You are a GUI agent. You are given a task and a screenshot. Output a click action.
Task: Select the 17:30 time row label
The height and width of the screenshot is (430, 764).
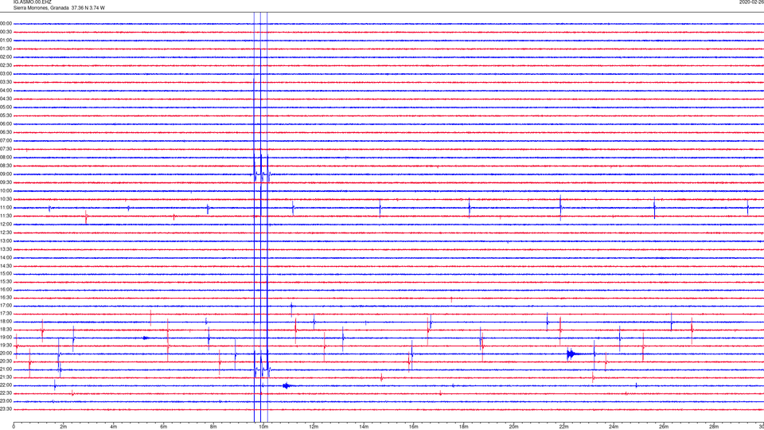point(6,314)
